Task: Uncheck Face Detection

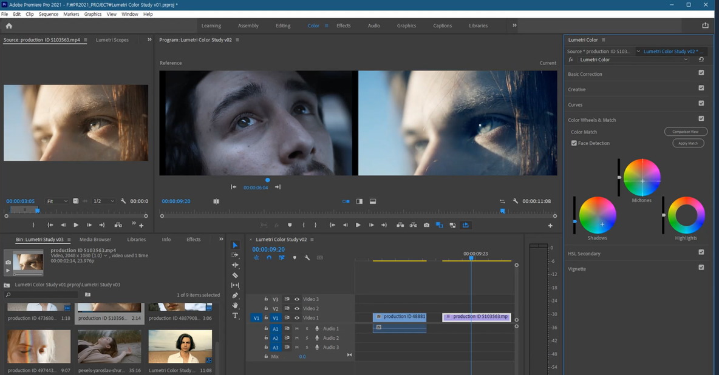Action: click(574, 143)
